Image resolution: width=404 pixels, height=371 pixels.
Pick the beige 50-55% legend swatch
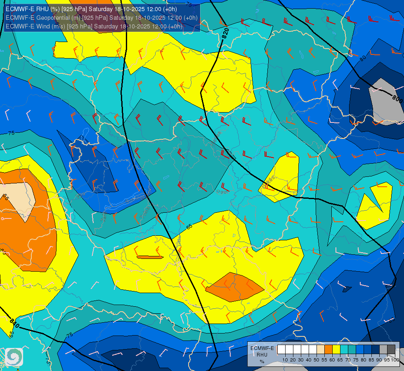tap(321, 350)
